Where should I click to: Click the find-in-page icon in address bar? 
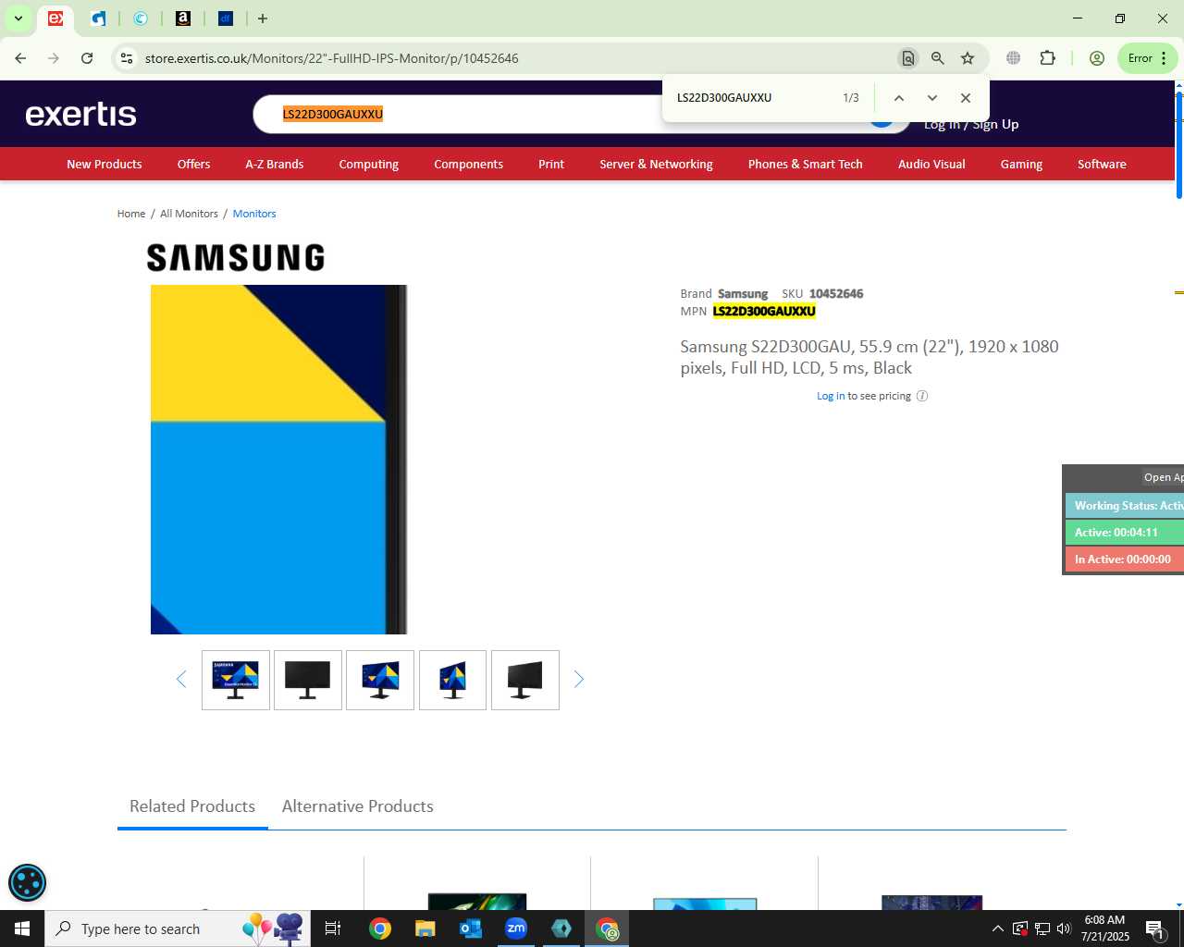pyautogui.click(x=908, y=58)
